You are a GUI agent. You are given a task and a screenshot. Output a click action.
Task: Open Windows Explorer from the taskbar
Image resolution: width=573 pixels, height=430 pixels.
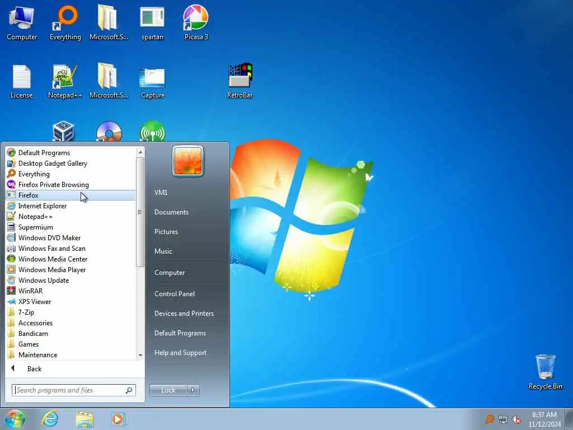coord(85,419)
